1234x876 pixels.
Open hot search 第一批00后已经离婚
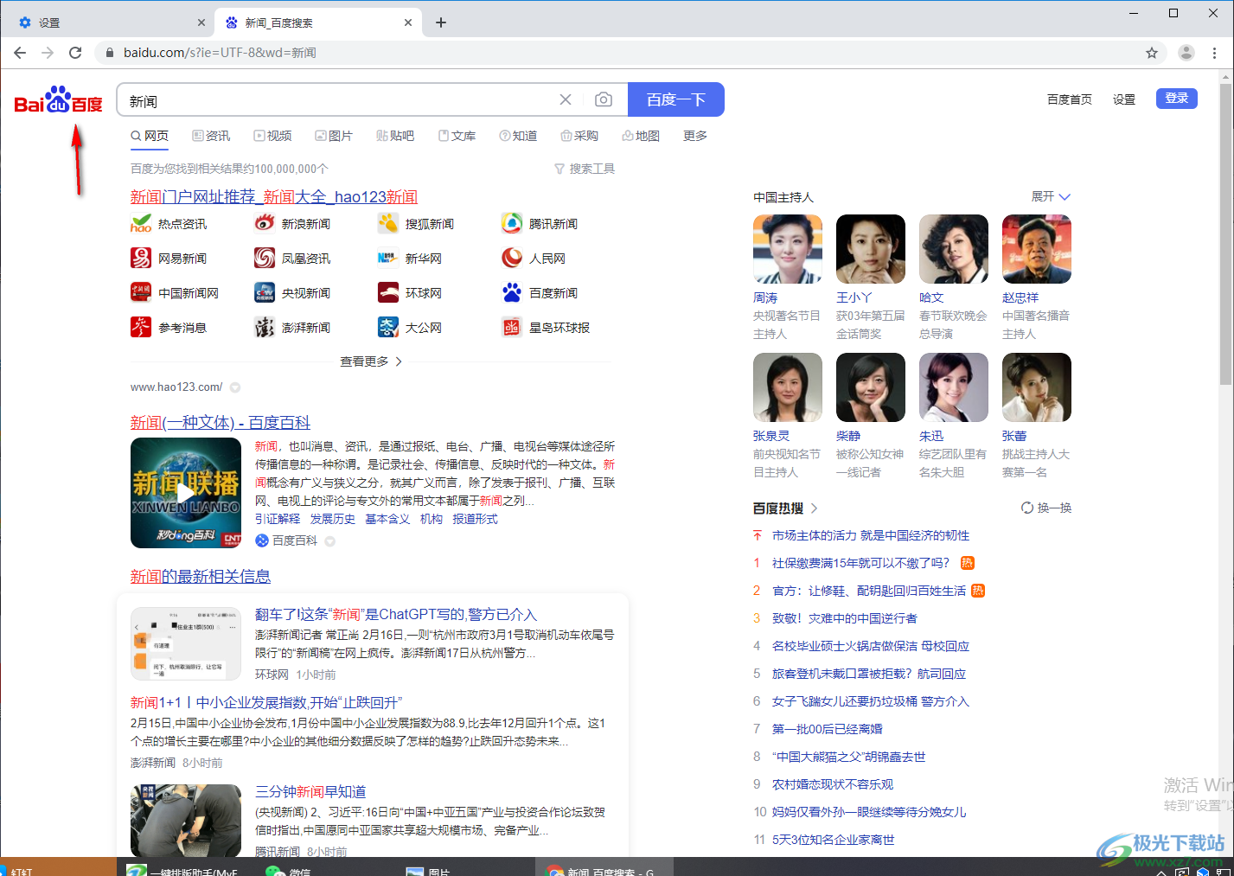click(x=828, y=729)
